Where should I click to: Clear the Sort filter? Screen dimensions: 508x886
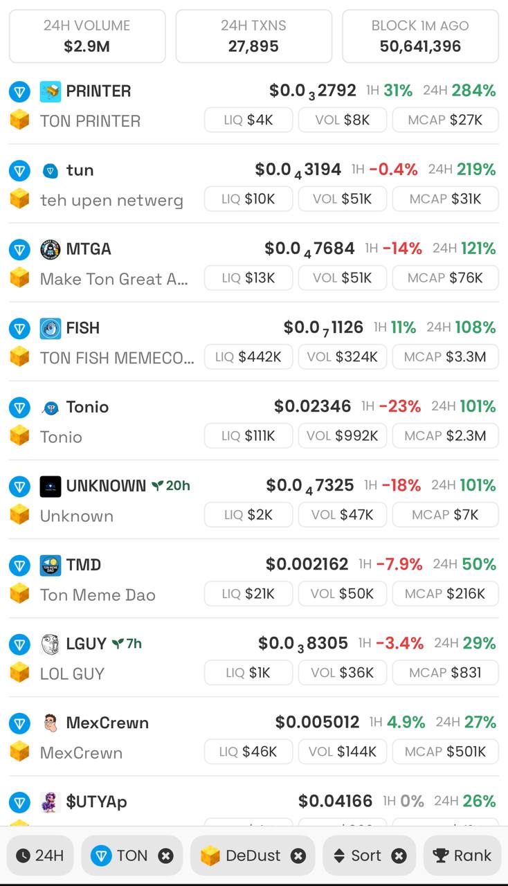(399, 856)
